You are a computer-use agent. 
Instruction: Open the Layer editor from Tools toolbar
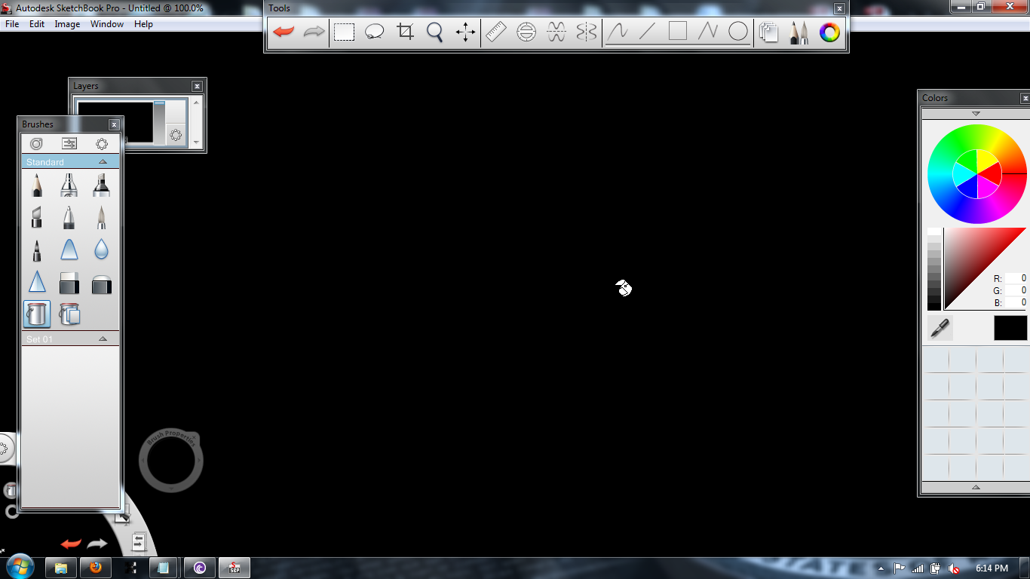[x=769, y=32]
